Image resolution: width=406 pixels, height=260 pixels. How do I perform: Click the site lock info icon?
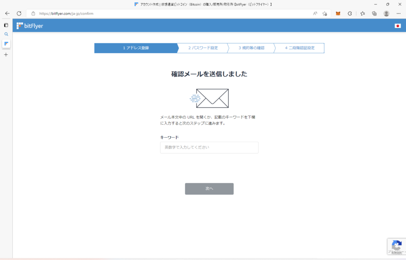coord(33,13)
